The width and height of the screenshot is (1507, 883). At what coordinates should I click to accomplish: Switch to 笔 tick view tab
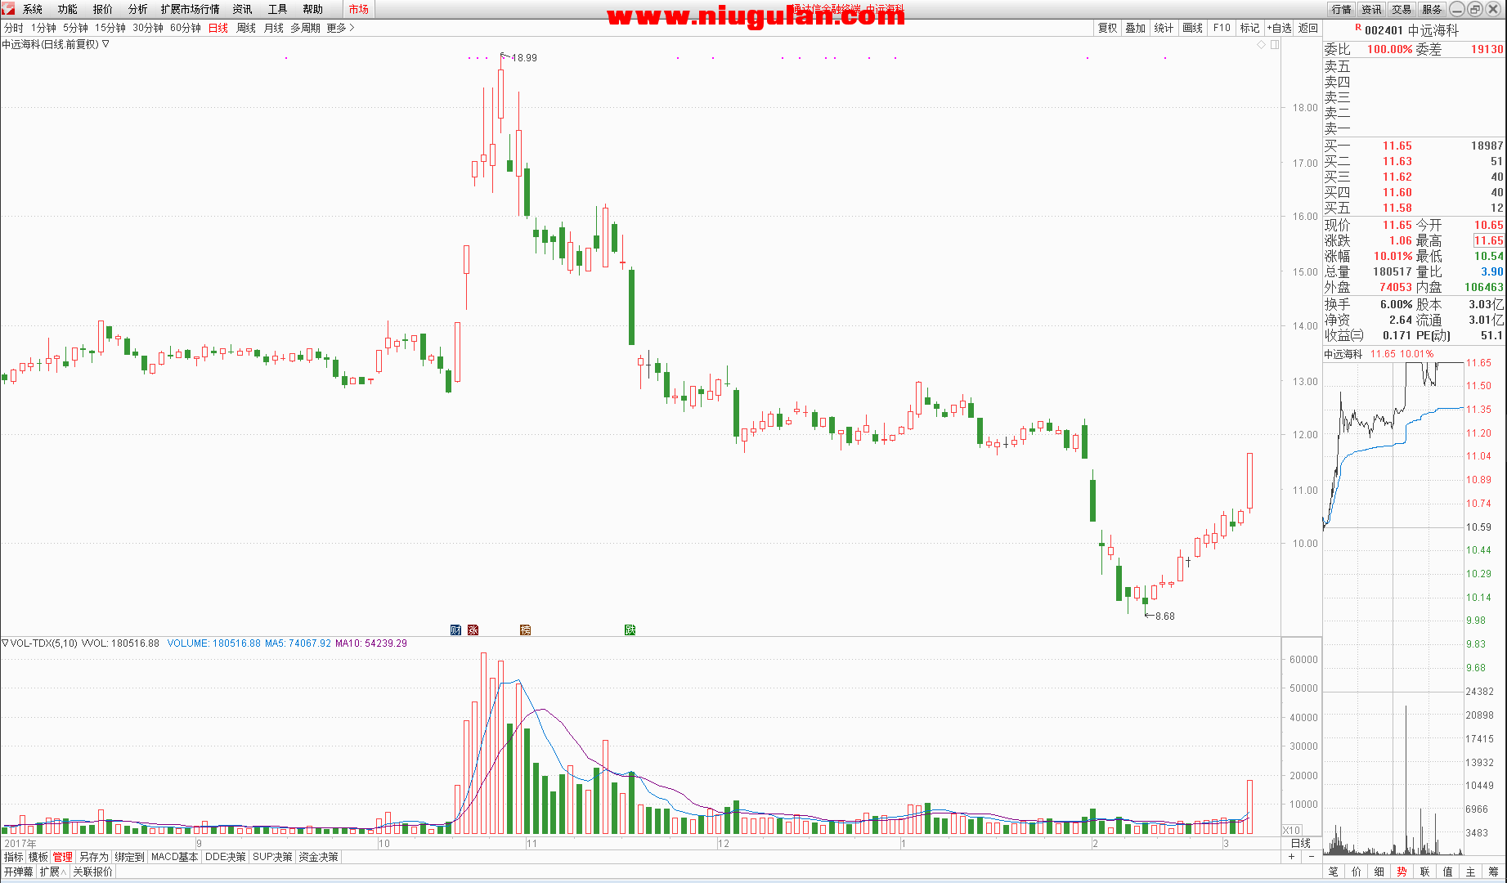[x=1334, y=872]
